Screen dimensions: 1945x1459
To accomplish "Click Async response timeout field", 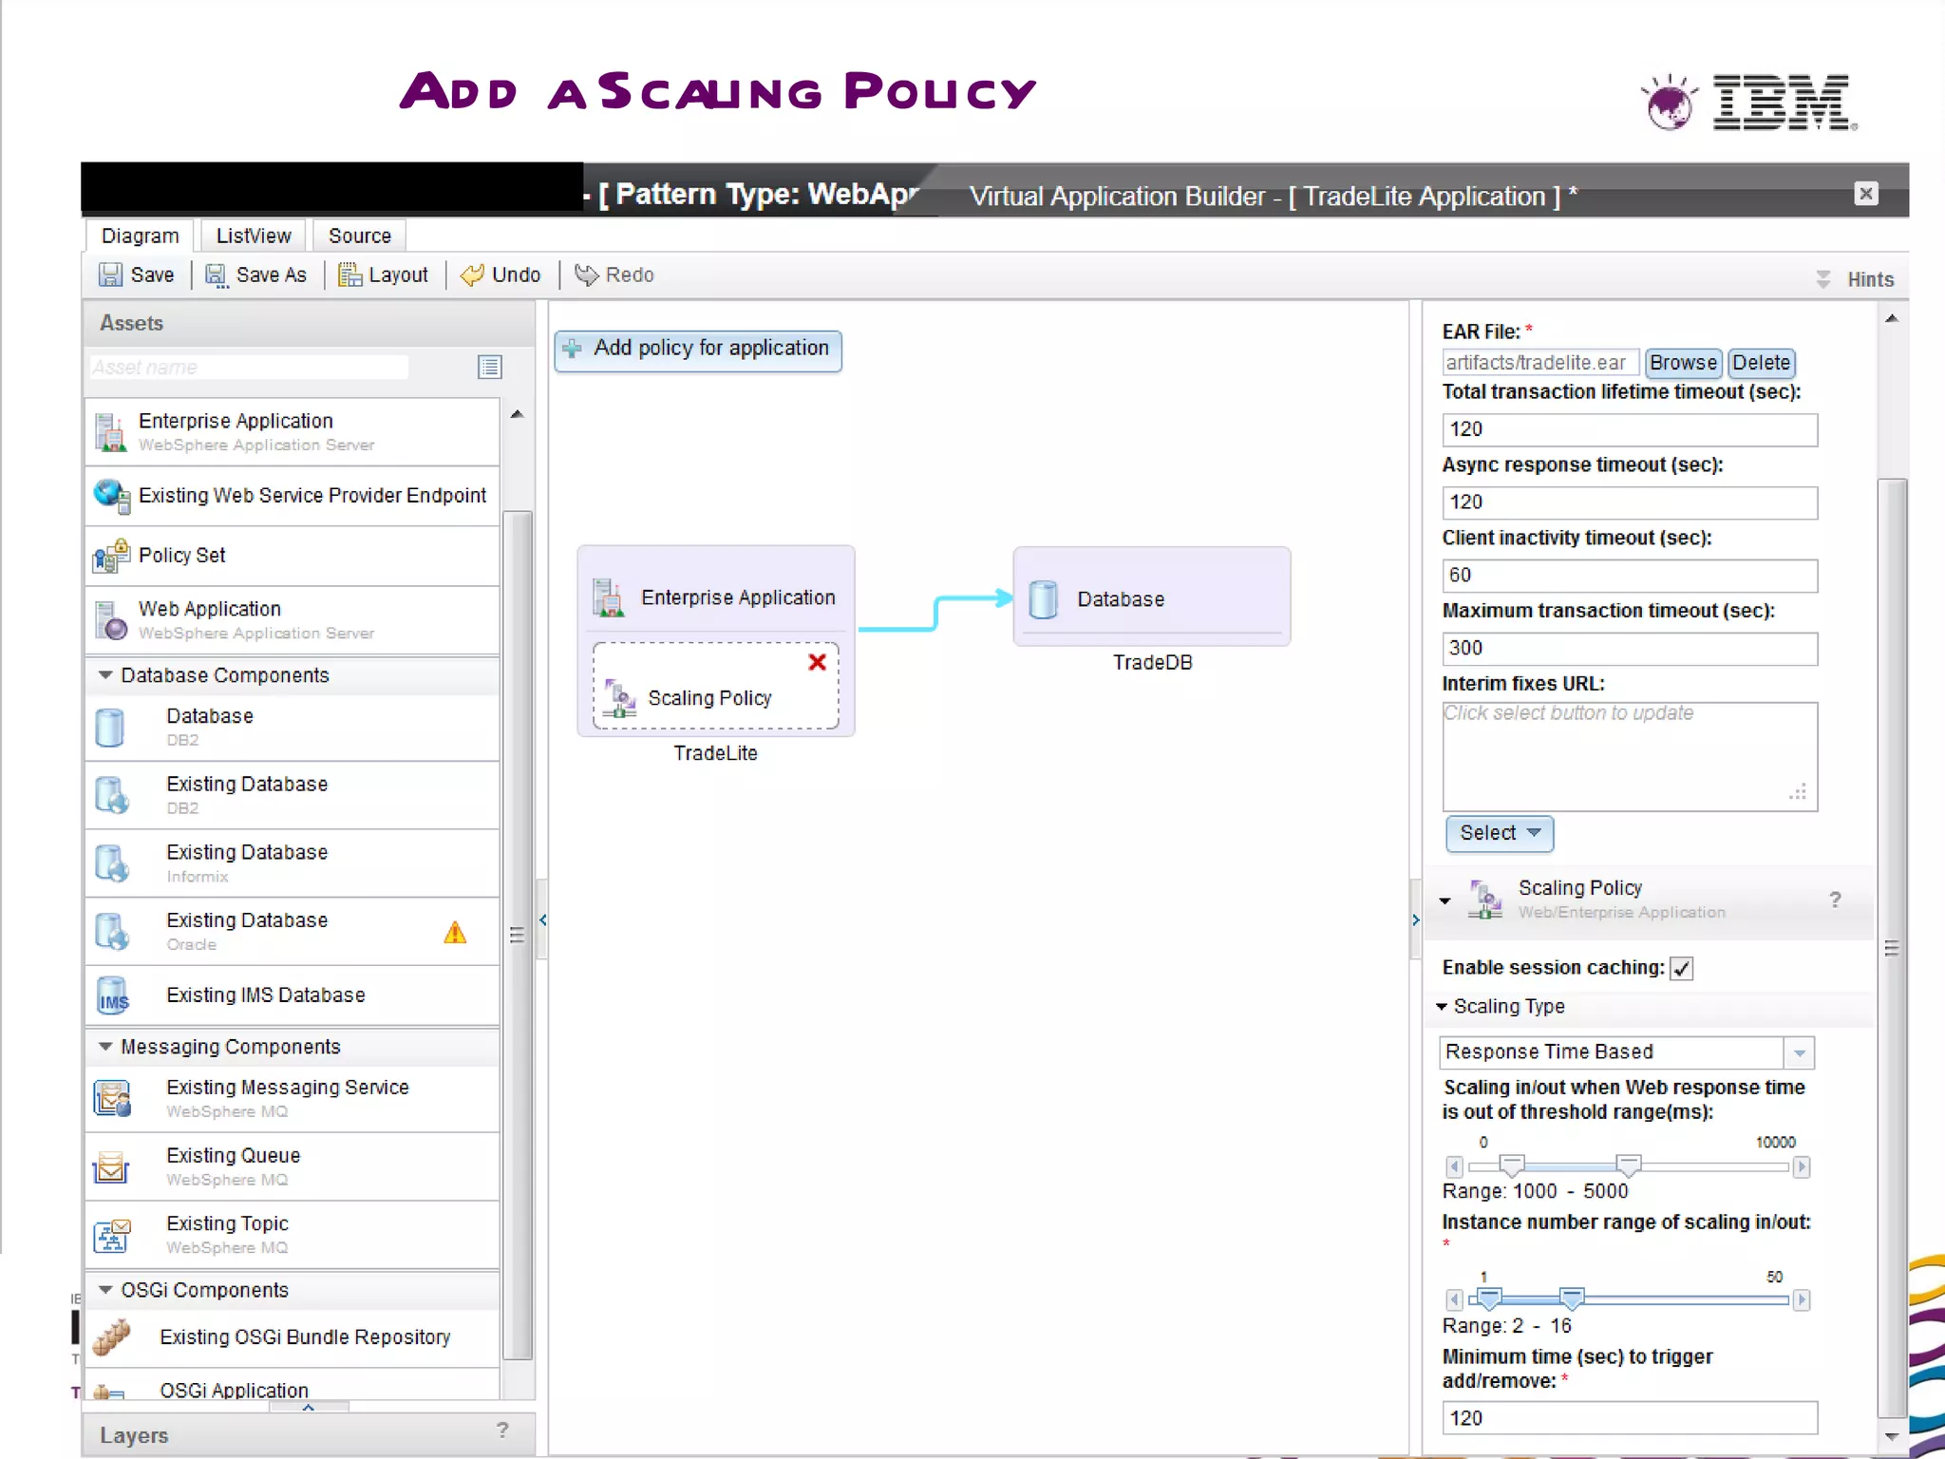I will tap(1630, 502).
